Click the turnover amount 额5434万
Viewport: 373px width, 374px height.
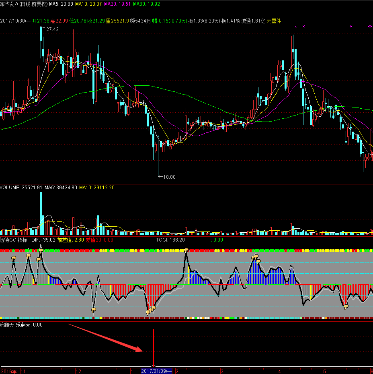point(141,21)
